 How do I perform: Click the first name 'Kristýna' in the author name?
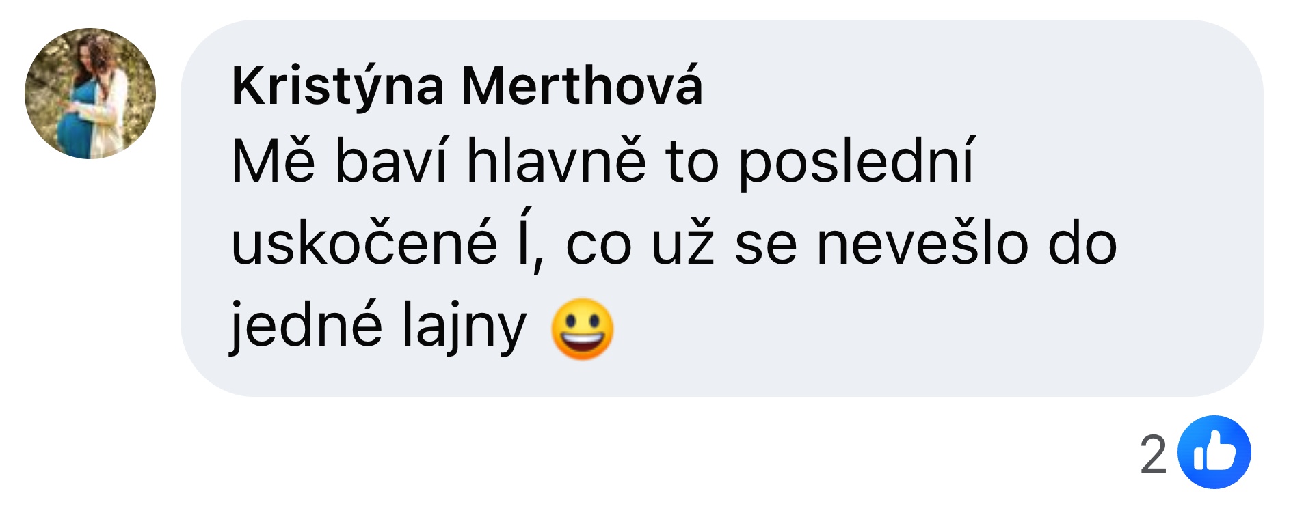338,86
